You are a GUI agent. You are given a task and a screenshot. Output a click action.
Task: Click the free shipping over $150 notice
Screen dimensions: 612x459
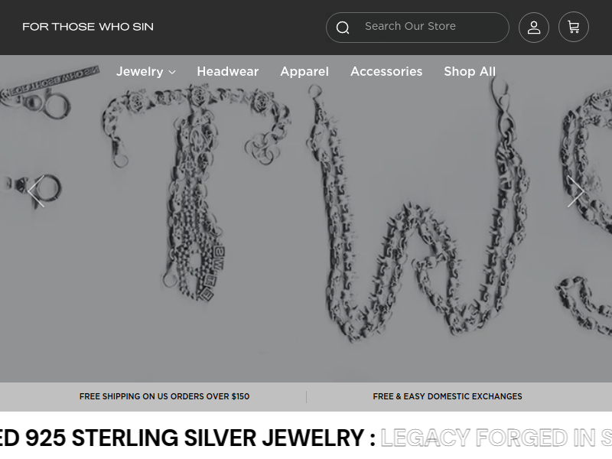164,396
